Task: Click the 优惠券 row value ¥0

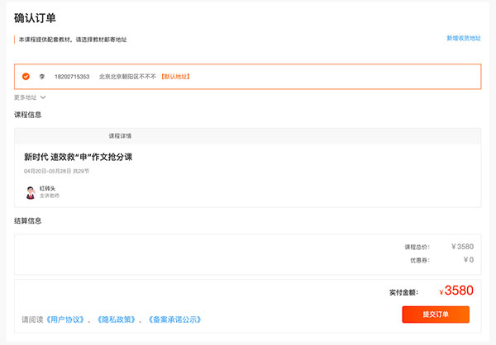Action: [469, 260]
